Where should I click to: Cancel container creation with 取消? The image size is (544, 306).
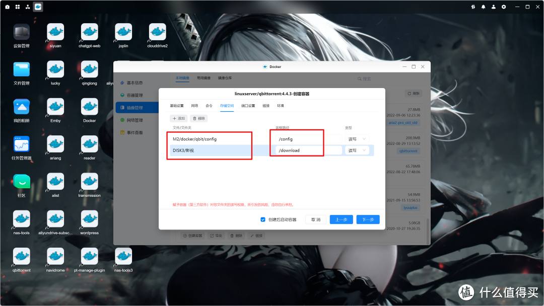(x=315, y=219)
